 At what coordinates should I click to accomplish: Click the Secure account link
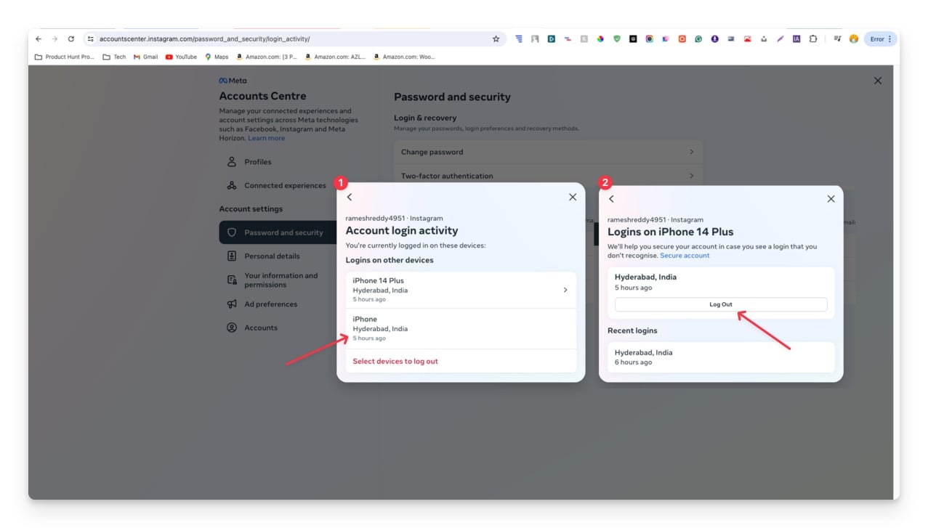[685, 256]
